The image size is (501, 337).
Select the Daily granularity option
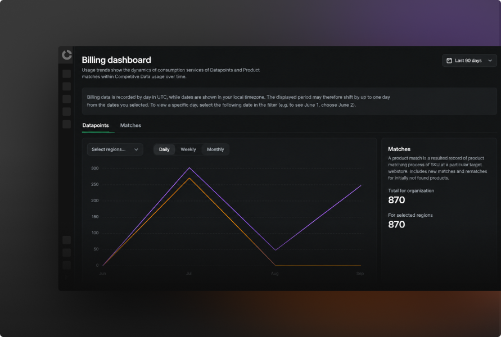point(164,149)
